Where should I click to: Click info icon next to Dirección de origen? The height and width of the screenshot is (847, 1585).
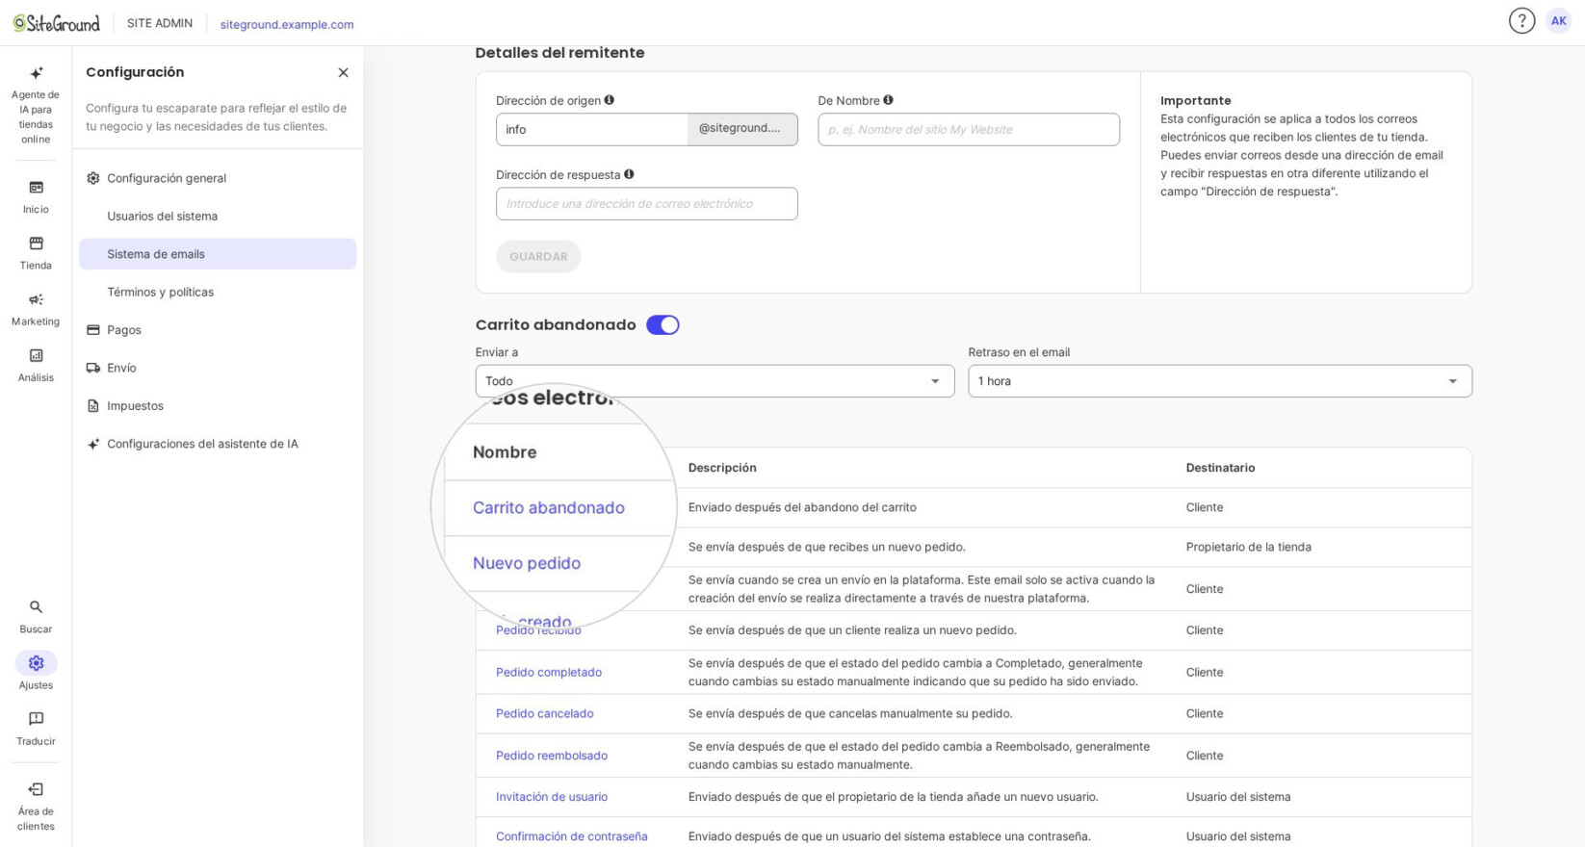609,100
